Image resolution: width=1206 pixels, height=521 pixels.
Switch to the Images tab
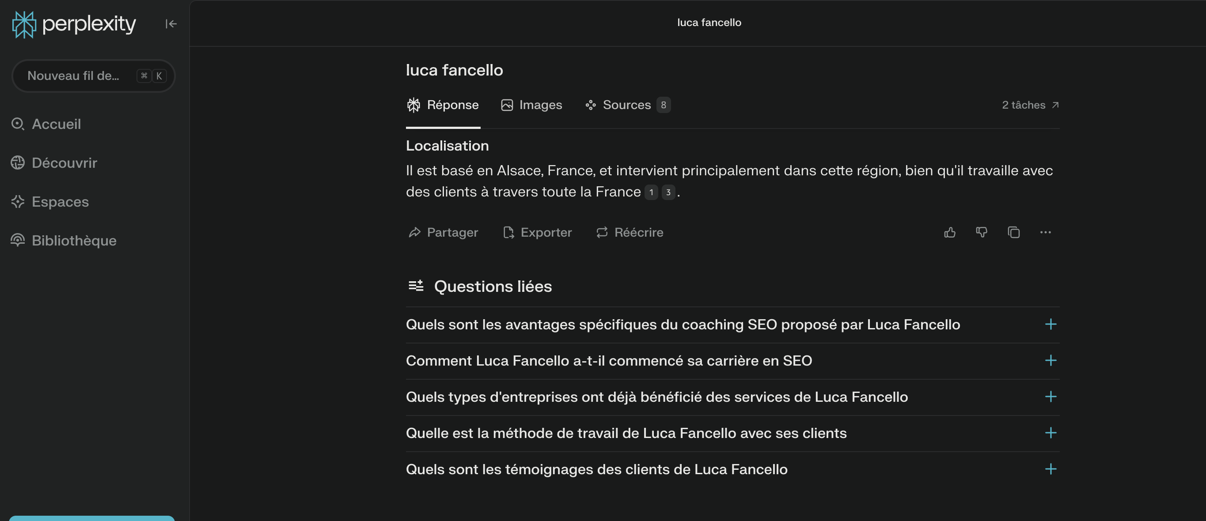531,105
